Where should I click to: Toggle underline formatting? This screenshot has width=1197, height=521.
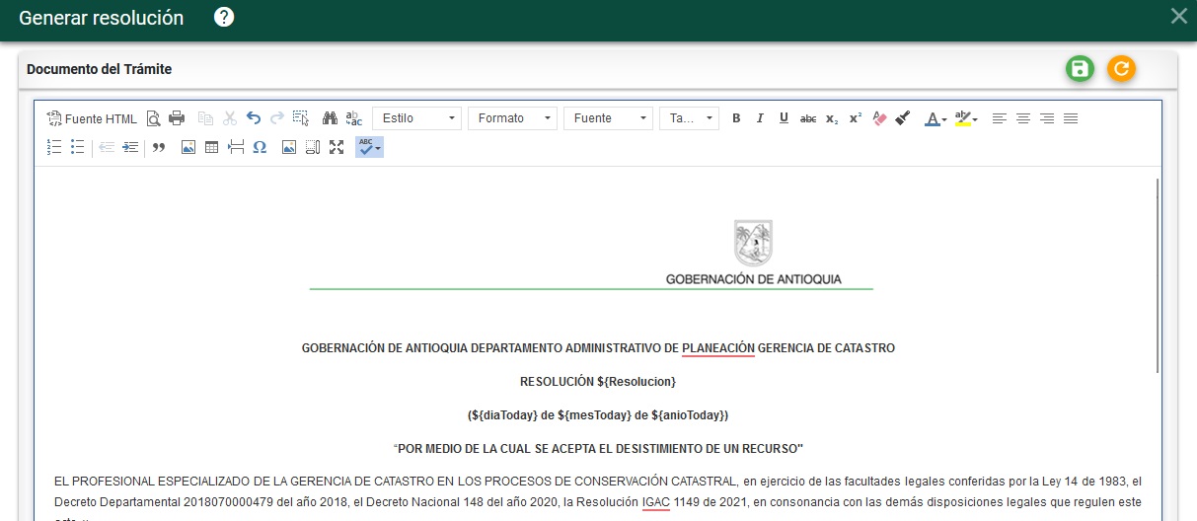tap(784, 118)
